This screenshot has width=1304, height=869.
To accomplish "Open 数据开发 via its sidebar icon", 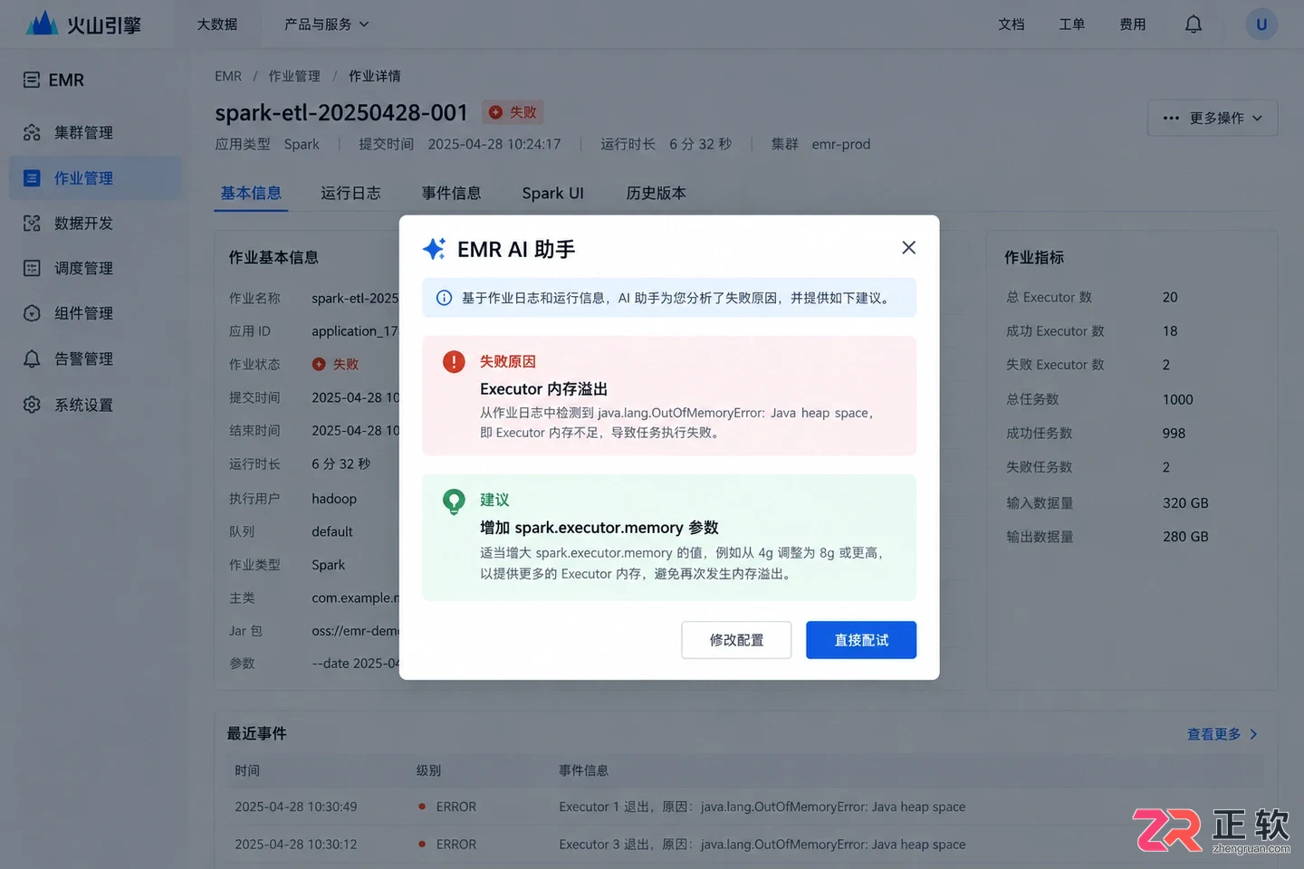I will tap(32, 224).
